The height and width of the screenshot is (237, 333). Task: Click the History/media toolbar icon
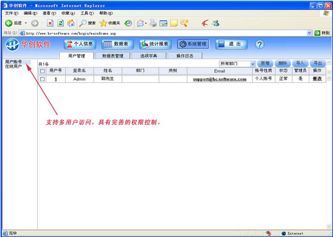(x=128, y=23)
